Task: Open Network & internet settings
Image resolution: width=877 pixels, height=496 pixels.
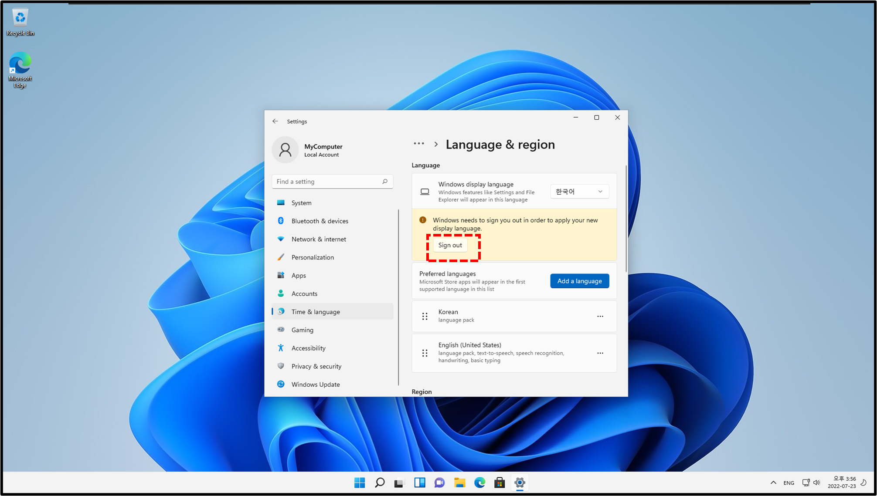Action: [332, 239]
